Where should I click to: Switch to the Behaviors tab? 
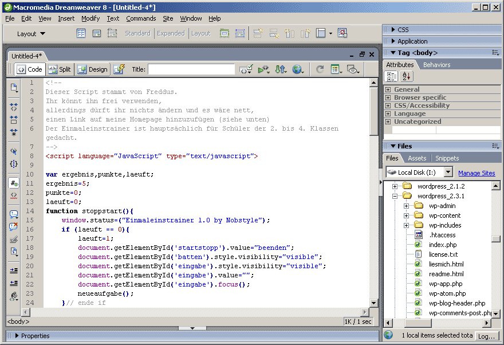[x=436, y=65]
